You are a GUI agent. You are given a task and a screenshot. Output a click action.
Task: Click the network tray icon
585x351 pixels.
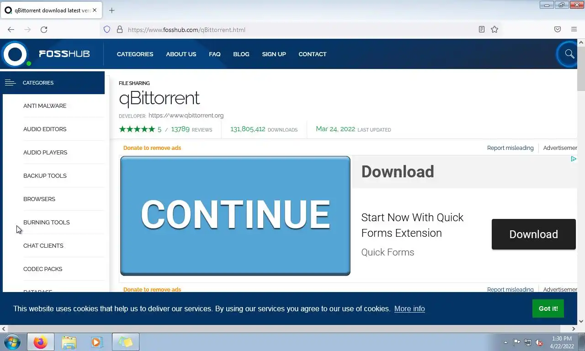tap(528, 342)
